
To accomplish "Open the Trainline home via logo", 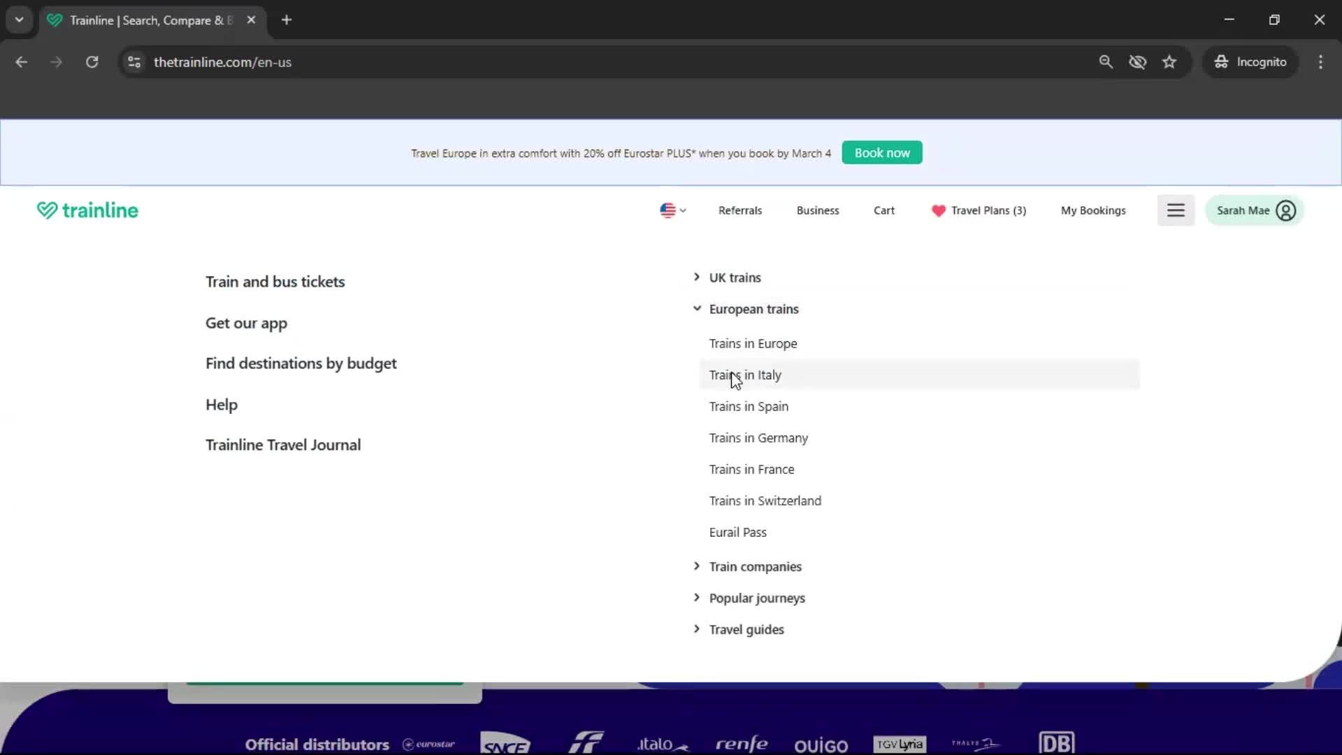I will (x=87, y=210).
